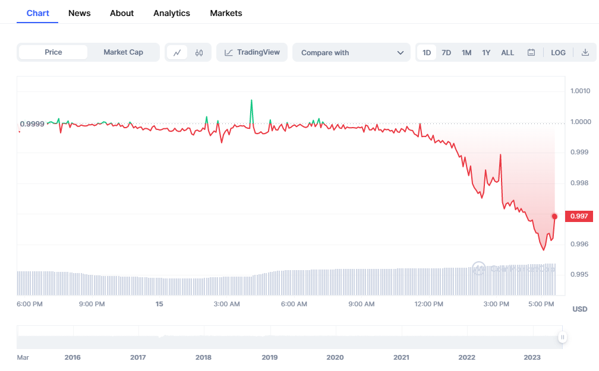Switch to candlestick chart icon

pyautogui.click(x=199, y=53)
